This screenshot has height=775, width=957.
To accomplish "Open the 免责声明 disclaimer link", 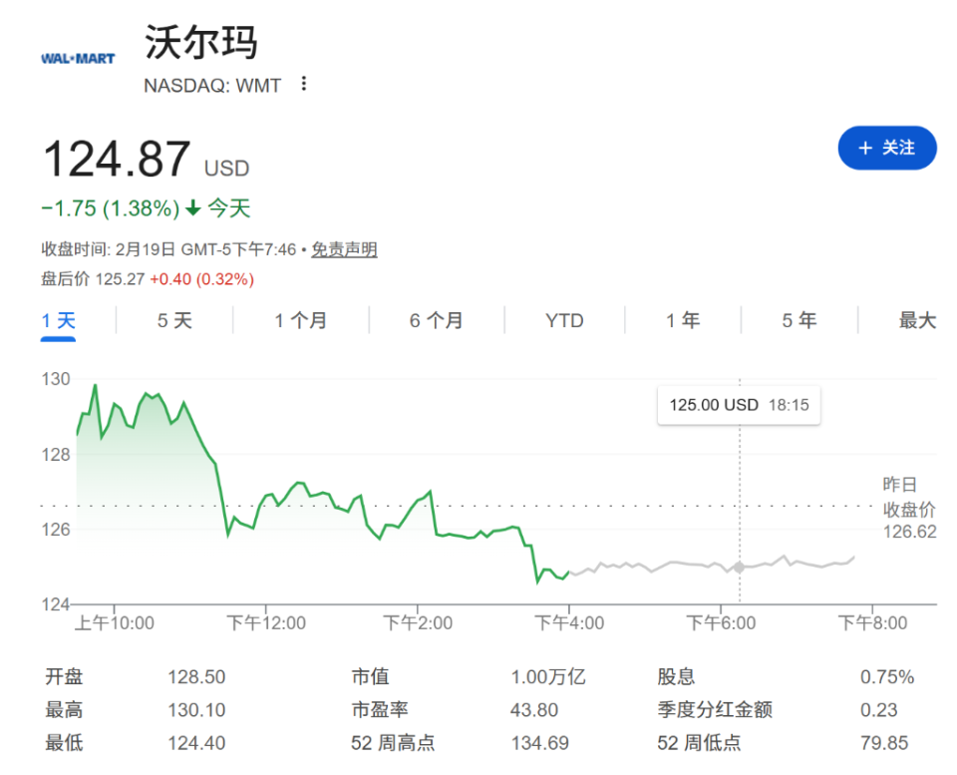I will pos(343,249).
